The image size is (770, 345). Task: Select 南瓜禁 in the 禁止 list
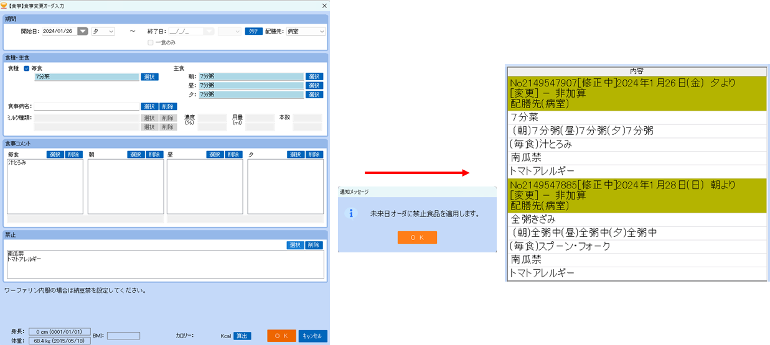(x=16, y=254)
